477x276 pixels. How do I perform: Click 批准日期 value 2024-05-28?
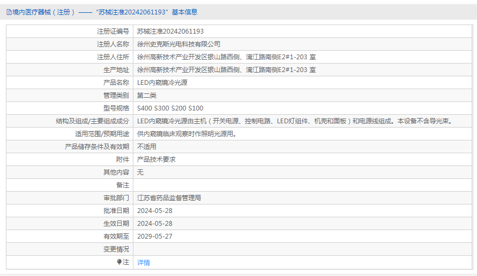tap(155, 210)
